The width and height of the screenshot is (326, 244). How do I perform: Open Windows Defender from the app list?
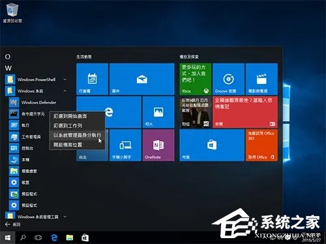click(x=38, y=102)
